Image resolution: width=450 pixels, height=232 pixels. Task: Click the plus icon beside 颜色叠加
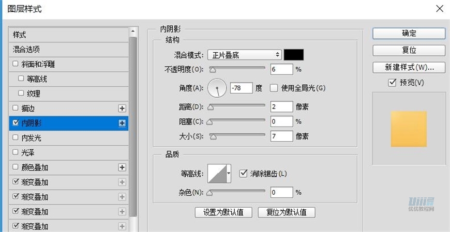[122, 167]
